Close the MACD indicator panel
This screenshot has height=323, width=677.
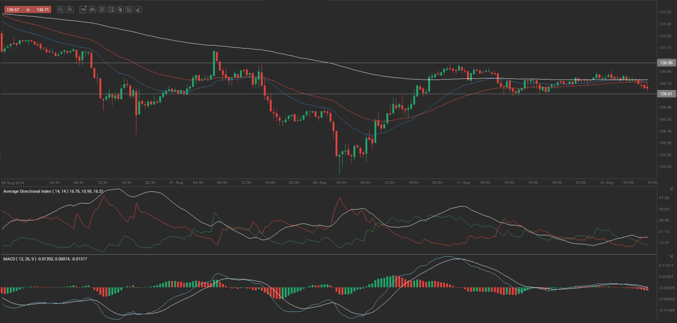pyautogui.click(x=671, y=256)
